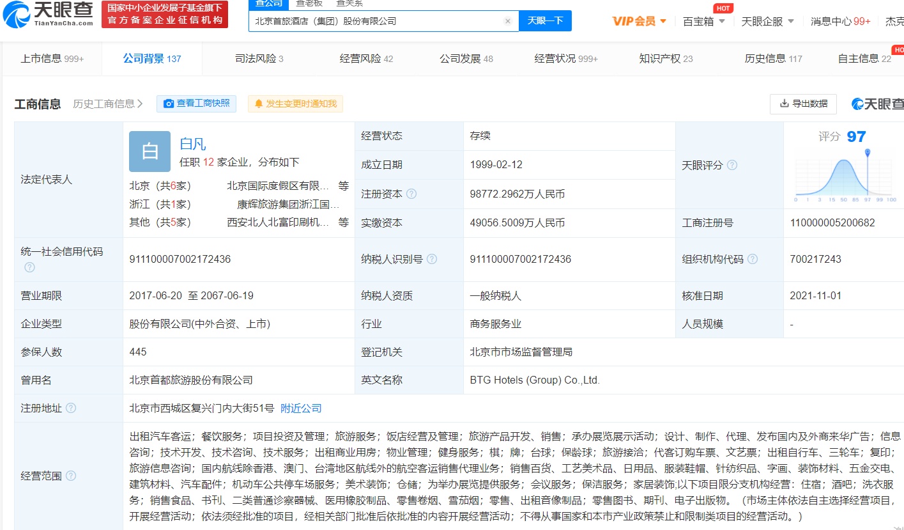Open 查看工商快照 snapshot button
Image resolution: width=904 pixels, height=530 pixels.
197,104
